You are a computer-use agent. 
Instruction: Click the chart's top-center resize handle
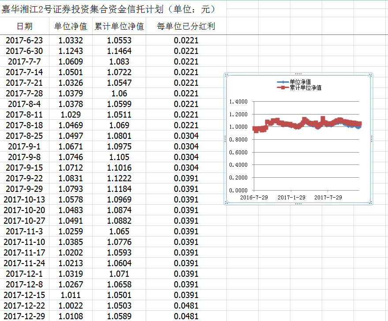[x=298, y=74]
